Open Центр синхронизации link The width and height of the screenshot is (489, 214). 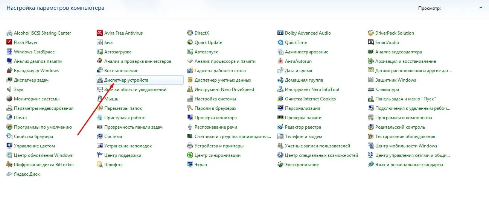click(218, 155)
